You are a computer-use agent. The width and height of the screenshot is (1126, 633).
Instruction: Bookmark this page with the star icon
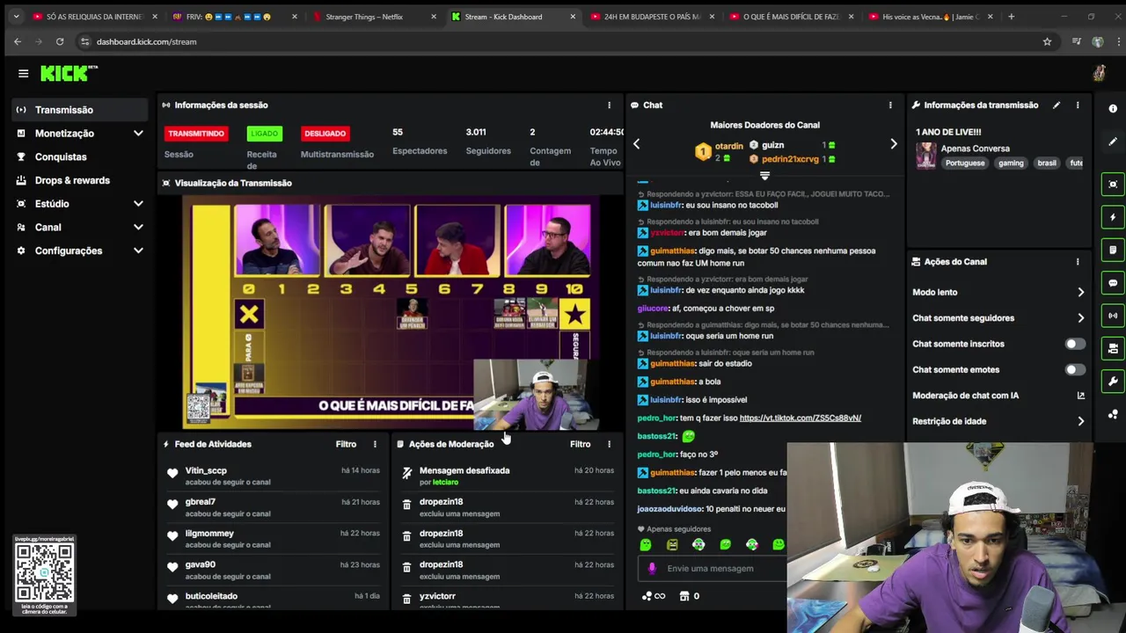tap(1047, 41)
